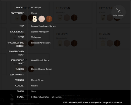Select the mahogany wood grain swatch
131x105 pixels.
click(x=49, y=19)
